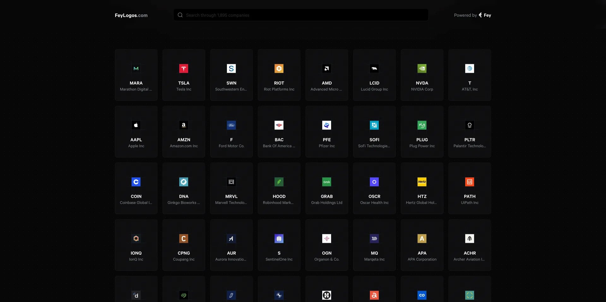Click the 'Hertz Global Hol...' name text
Screen dimensions: 606x302
click(421, 203)
